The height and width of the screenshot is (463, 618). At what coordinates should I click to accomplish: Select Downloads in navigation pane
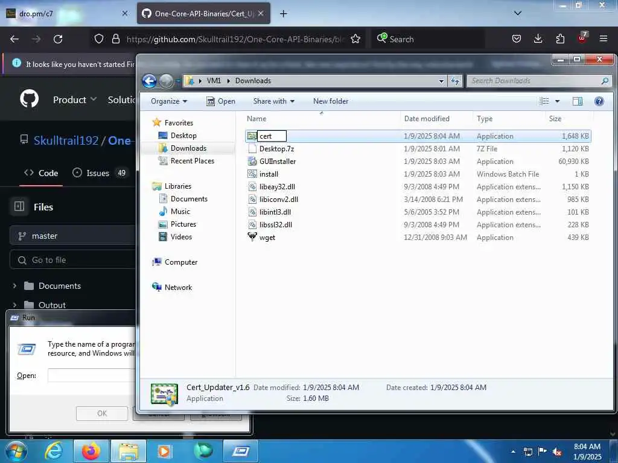pyautogui.click(x=188, y=148)
